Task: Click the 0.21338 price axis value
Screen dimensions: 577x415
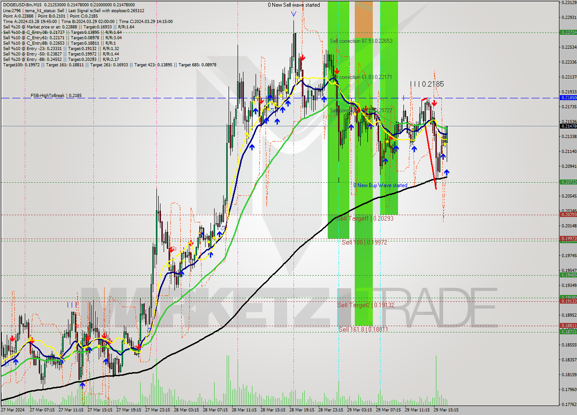Action: pos(569,137)
